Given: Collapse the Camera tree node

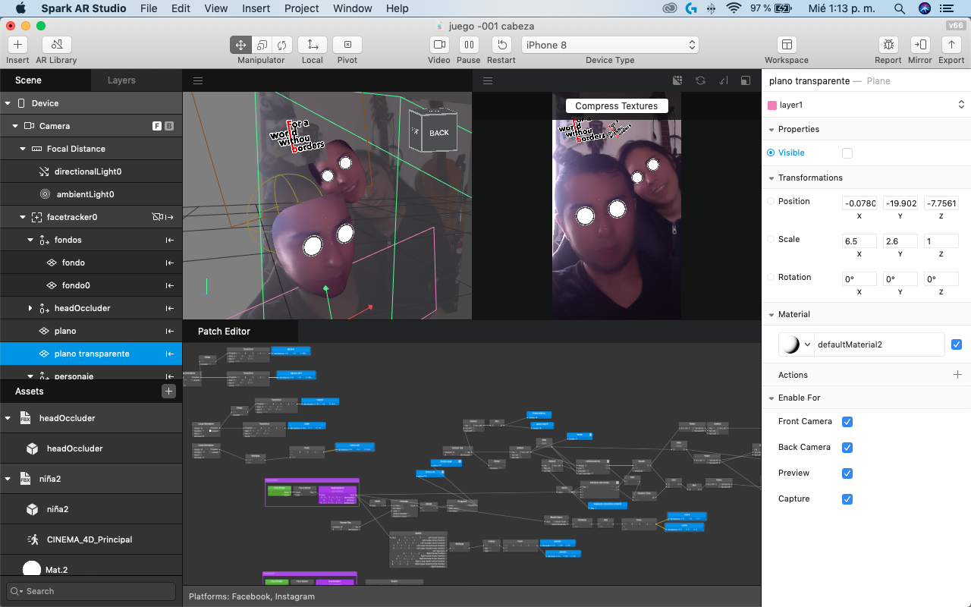Looking at the screenshot, I should (x=15, y=126).
